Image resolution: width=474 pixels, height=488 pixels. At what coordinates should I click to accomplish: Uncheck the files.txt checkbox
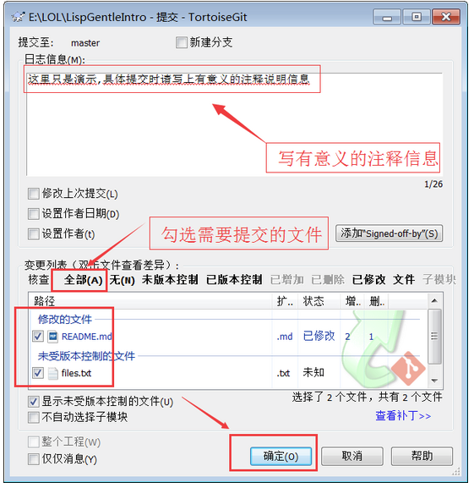point(38,373)
